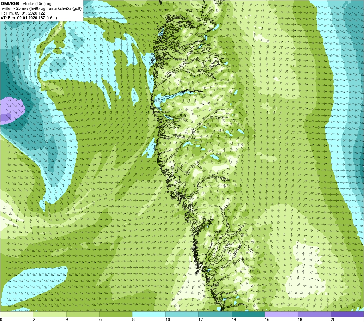
Task: Select the 0–2 m/s palest swatch
Action: pyautogui.click(x=17, y=314)
